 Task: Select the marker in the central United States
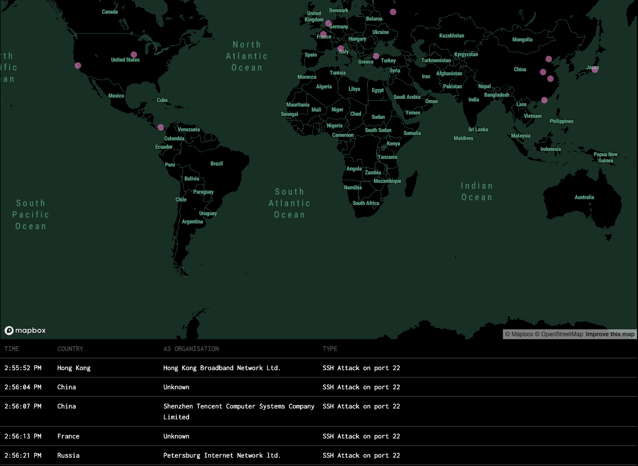(x=134, y=55)
